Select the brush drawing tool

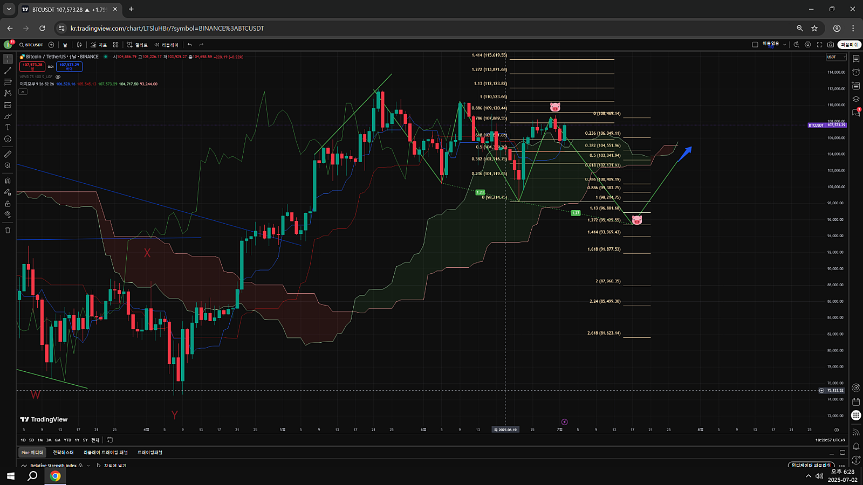8,116
